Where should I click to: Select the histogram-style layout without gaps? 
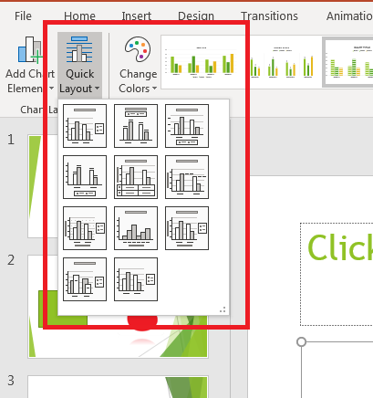click(x=136, y=228)
